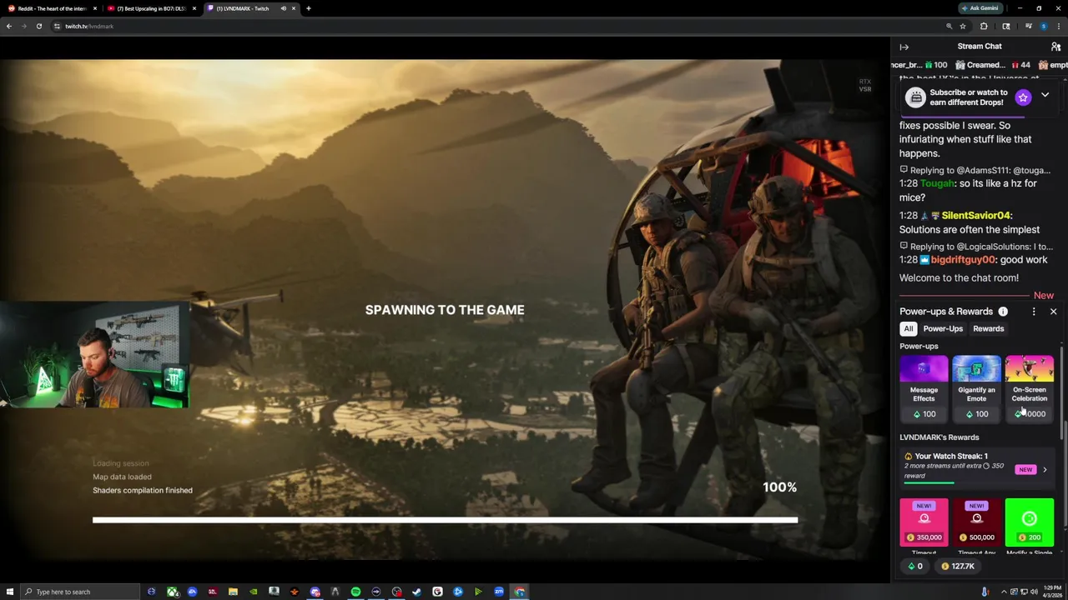Click the purple Drops star icon
The image size is (1068, 600).
(x=1023, y=97)
